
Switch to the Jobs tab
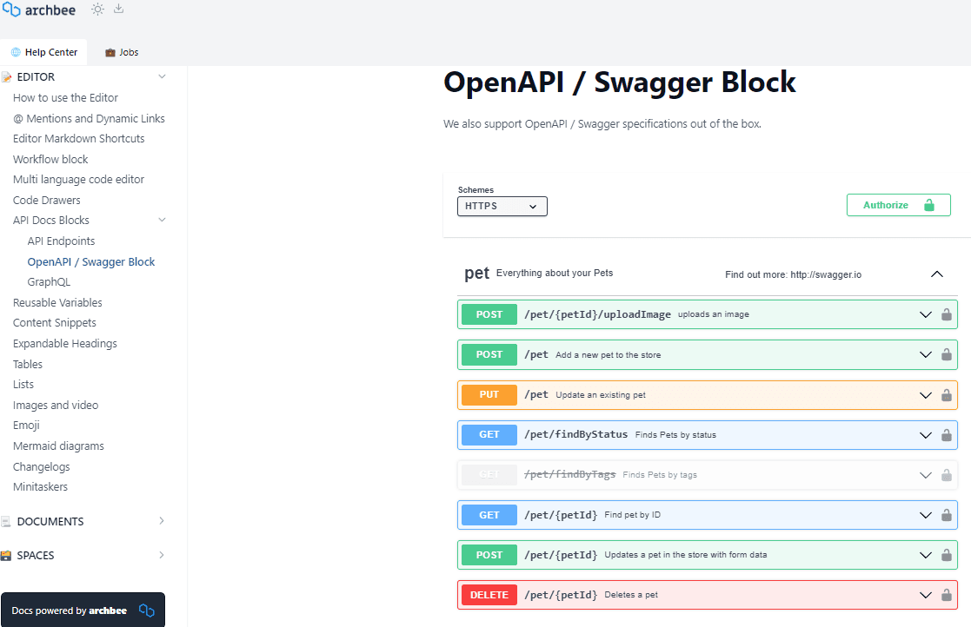pos(121,51)
